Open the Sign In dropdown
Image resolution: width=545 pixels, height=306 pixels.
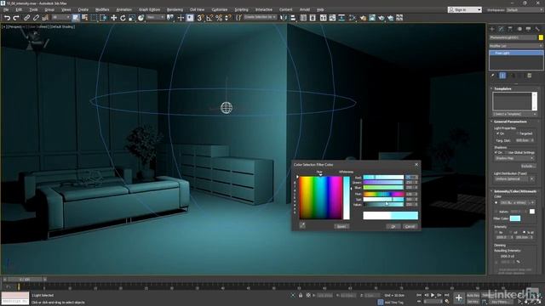point(465,9)
